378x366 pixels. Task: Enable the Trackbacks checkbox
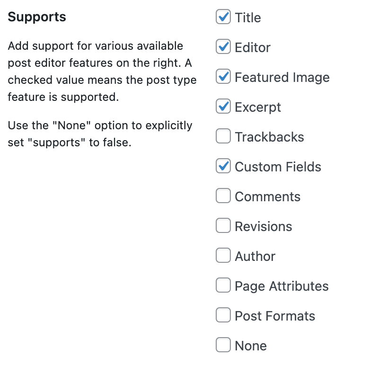[x=223, y=136]
